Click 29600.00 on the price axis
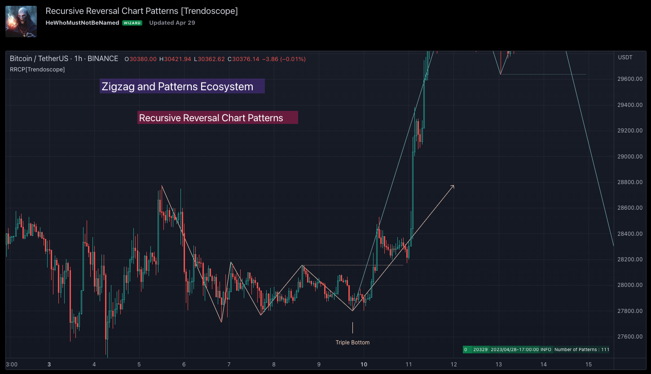Viewport: 651px width, 374px height. tap(630, 79)
